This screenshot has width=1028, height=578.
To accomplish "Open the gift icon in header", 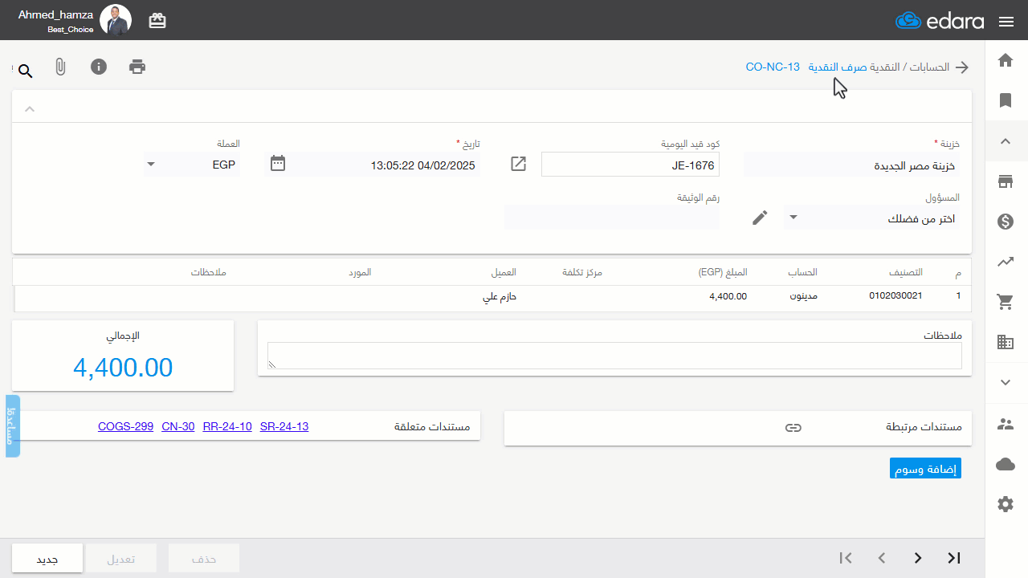I will coord(157,21).
